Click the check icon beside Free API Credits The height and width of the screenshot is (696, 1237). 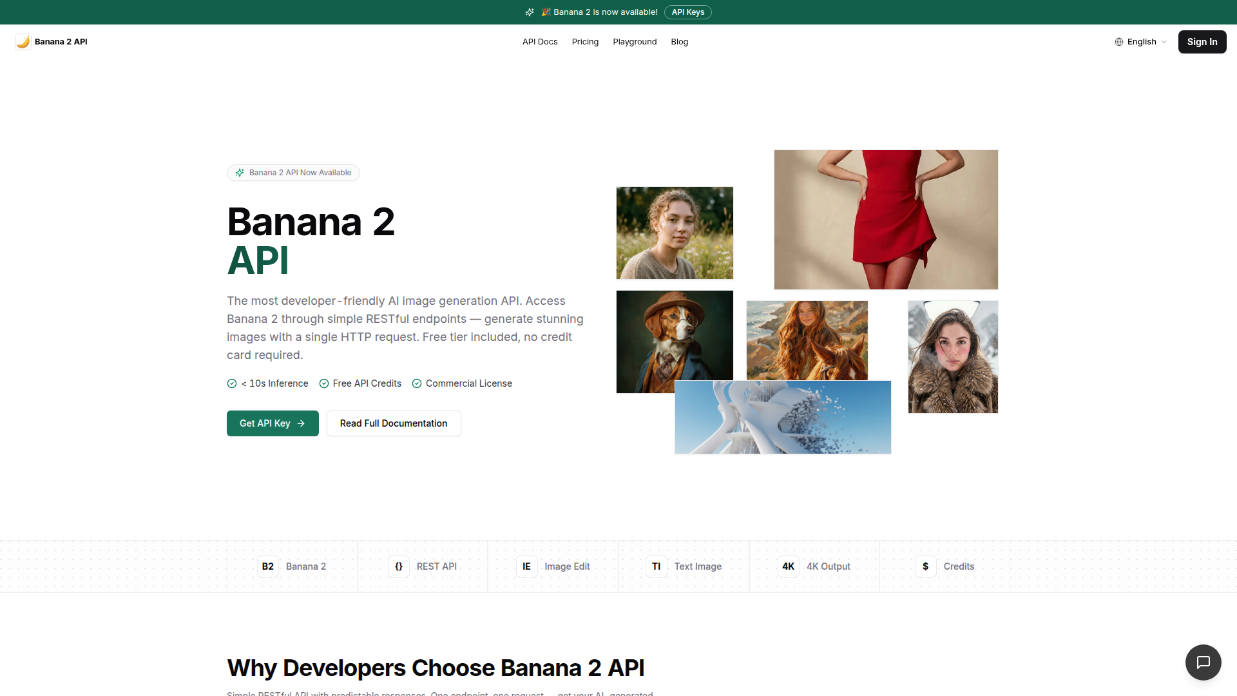tap(324, 383)
